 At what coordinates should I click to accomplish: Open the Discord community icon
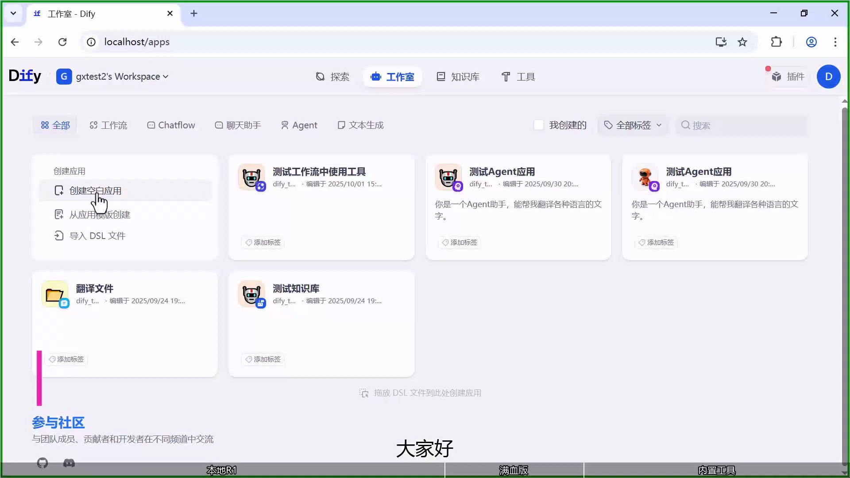[x=69, y=463]
